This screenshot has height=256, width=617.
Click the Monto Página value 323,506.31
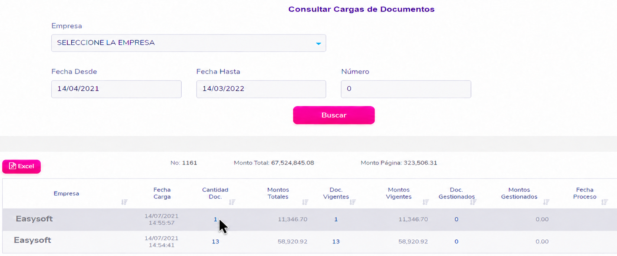pos(420,163)
